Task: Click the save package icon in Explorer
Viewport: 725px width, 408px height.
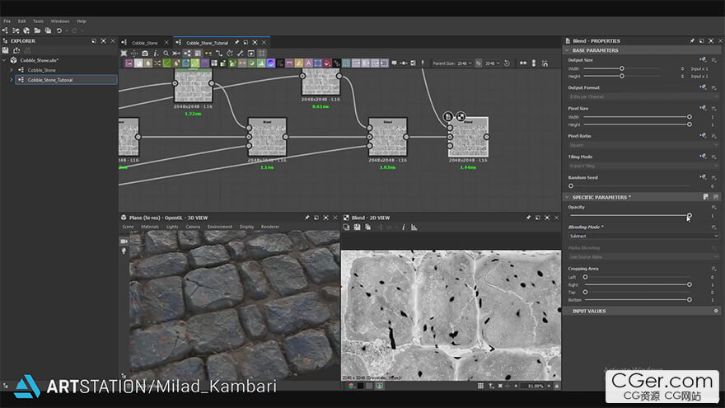Action: coord(6,50)
